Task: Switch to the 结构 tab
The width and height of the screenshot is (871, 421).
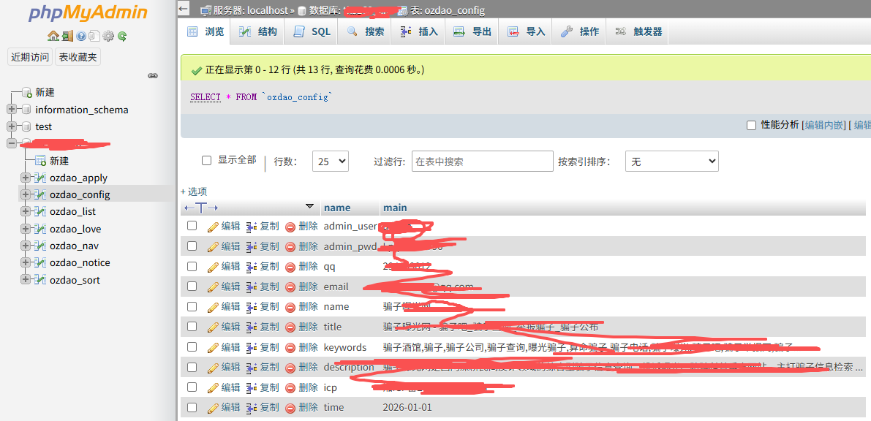Action: click(257, 31)
